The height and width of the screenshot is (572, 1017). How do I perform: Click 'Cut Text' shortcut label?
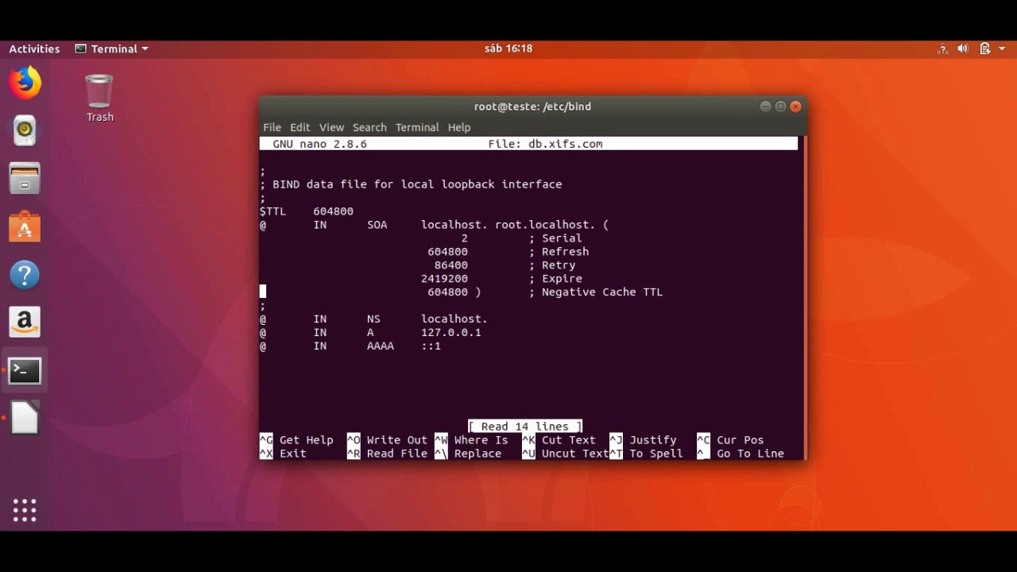pyautogui.click(x=568, y=440)
